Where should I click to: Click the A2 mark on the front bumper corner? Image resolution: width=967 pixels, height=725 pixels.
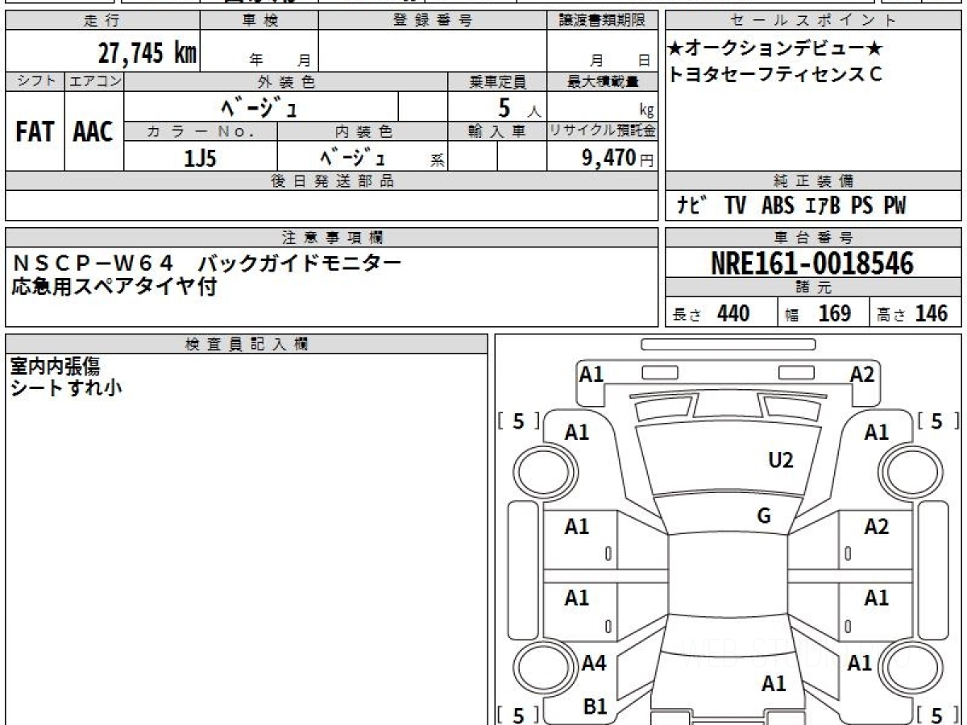862,374
